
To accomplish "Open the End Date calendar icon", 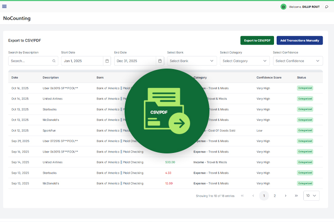I will point(160,61).
